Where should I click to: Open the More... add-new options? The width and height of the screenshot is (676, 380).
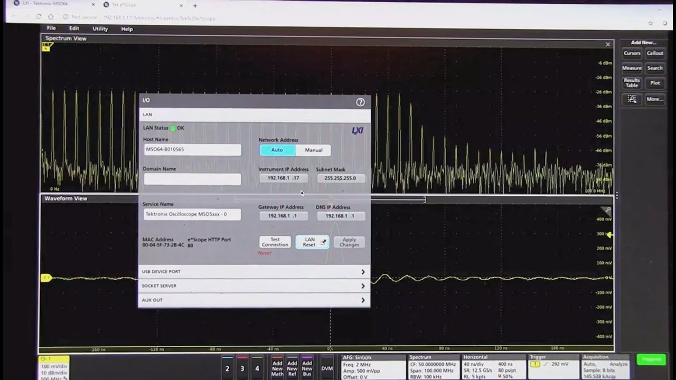[655, 99]
